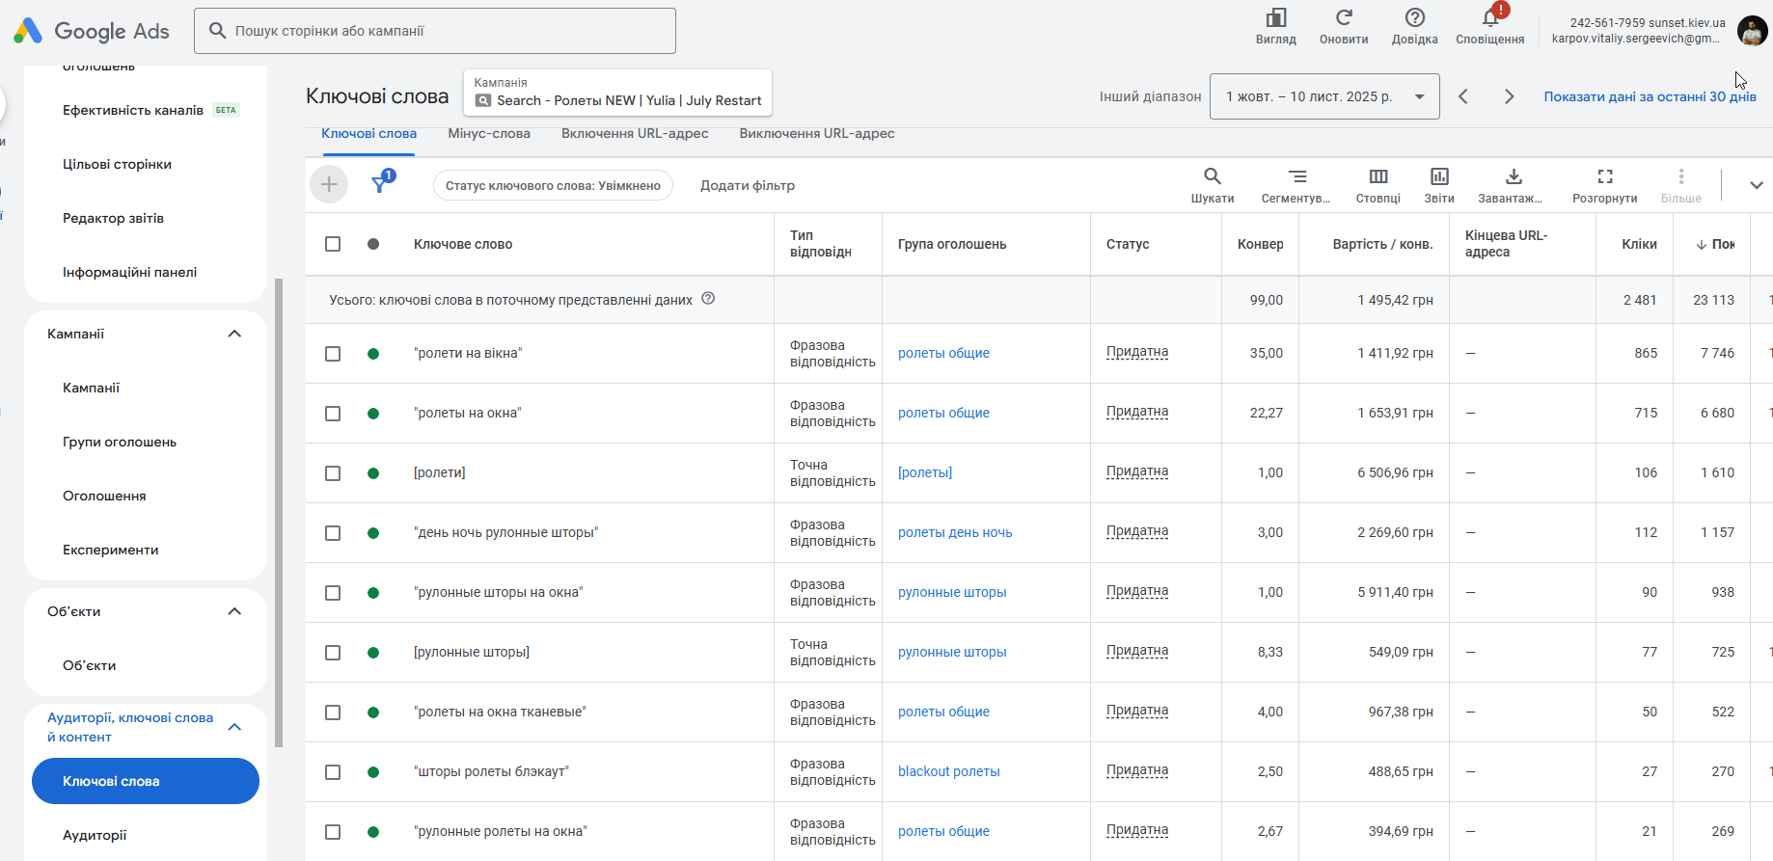Open the Reports (Звіти) icon
This screenshot has height=861, width=1773.
tap(1439, 177)
